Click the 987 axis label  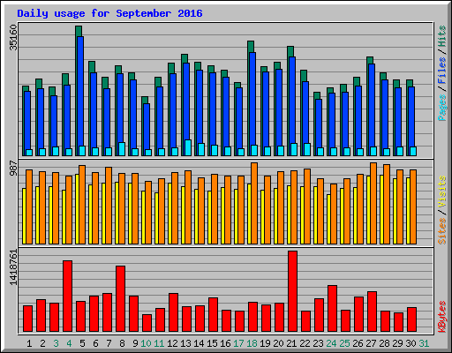(x=13, y=169)
